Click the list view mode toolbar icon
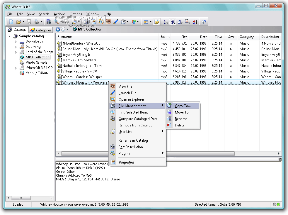The height and width of the screenshot is (215, 288). click(146, 22)
